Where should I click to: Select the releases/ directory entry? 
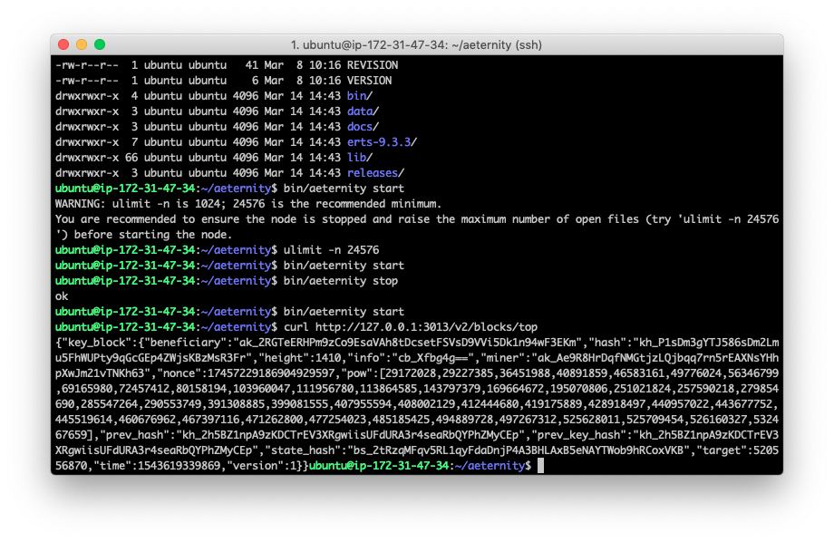click(375, 173)
